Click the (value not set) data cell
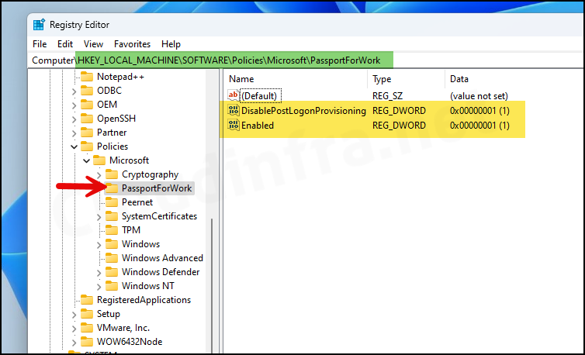Image resolution: width=585 pixels, height=355 pixels. [479, 96]
